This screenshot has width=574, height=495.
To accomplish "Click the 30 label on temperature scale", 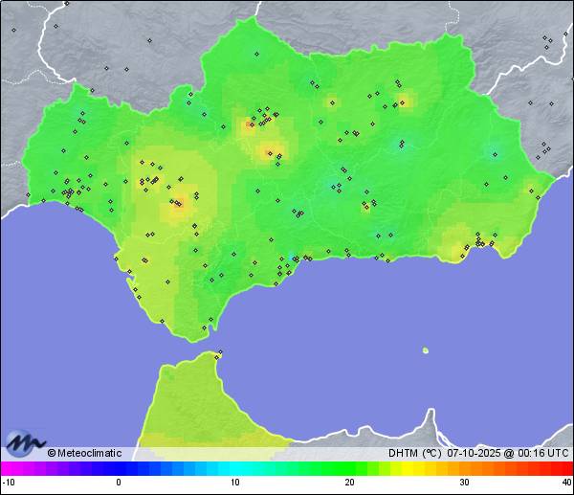I will click(464, 483).
